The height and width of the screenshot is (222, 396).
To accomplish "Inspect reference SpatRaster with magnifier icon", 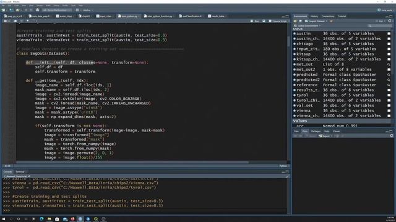I will tap(389, 85).
